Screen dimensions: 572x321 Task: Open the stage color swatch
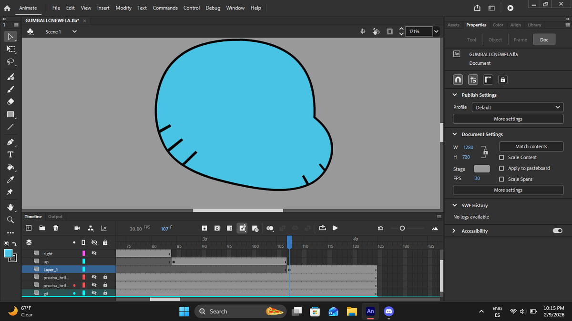[481, 169]
